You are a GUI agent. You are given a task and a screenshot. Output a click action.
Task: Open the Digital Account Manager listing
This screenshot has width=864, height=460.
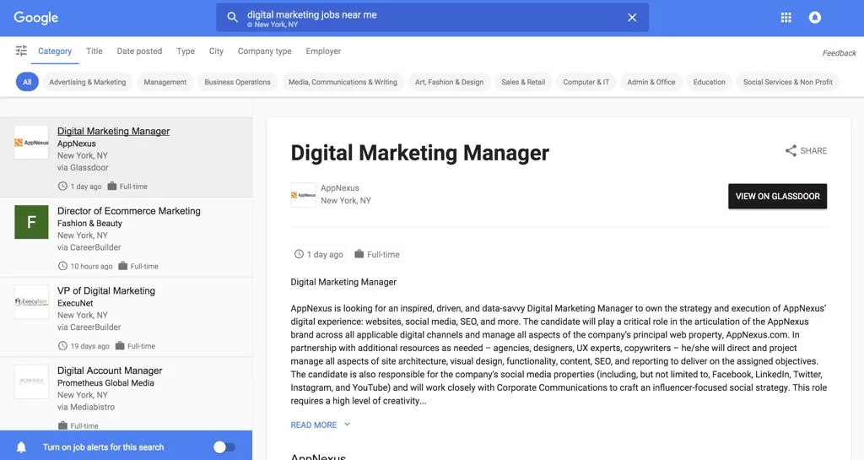pos(110,371)
